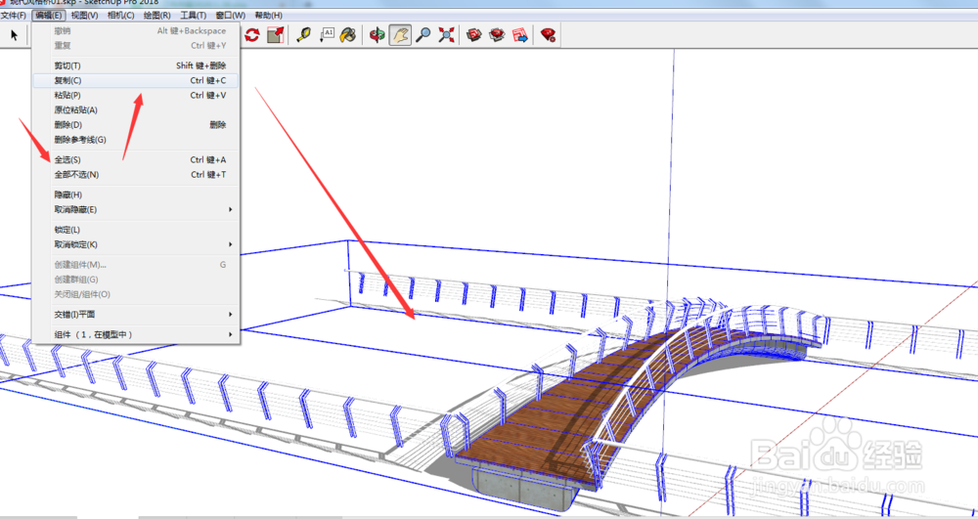Open the Extension Manager ruby icon
The height and width of the screenshot is (519, 978).
coord(549,35)
